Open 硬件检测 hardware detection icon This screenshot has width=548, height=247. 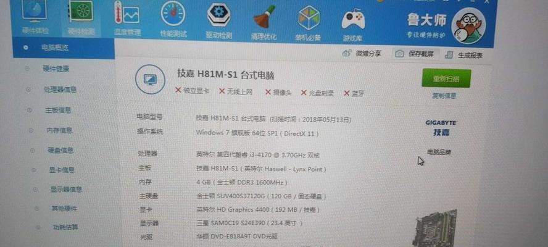[81, 12]
